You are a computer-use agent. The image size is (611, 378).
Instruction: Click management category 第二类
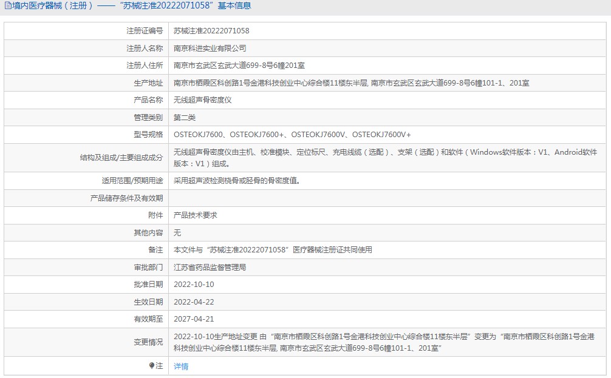pos(185,118)
